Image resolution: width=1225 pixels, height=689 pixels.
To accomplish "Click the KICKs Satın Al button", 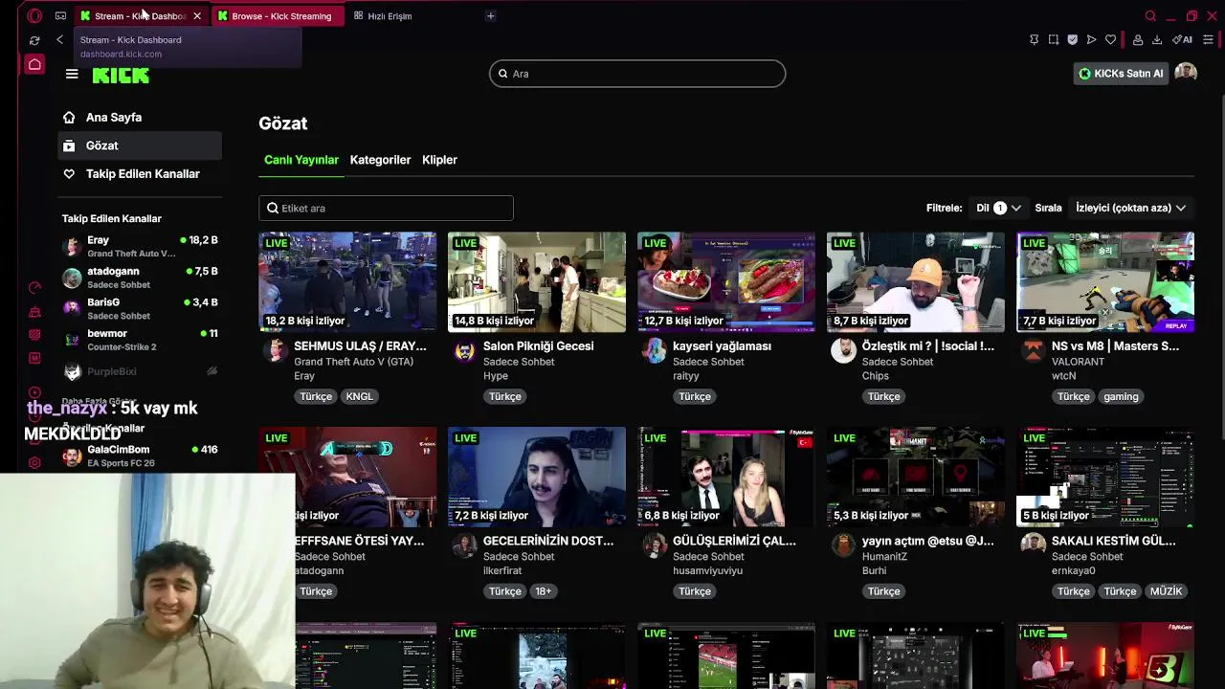I will pos(1120,74).
